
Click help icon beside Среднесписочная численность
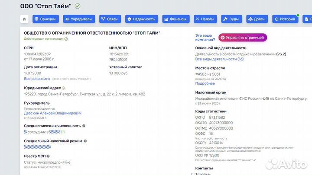84,126
